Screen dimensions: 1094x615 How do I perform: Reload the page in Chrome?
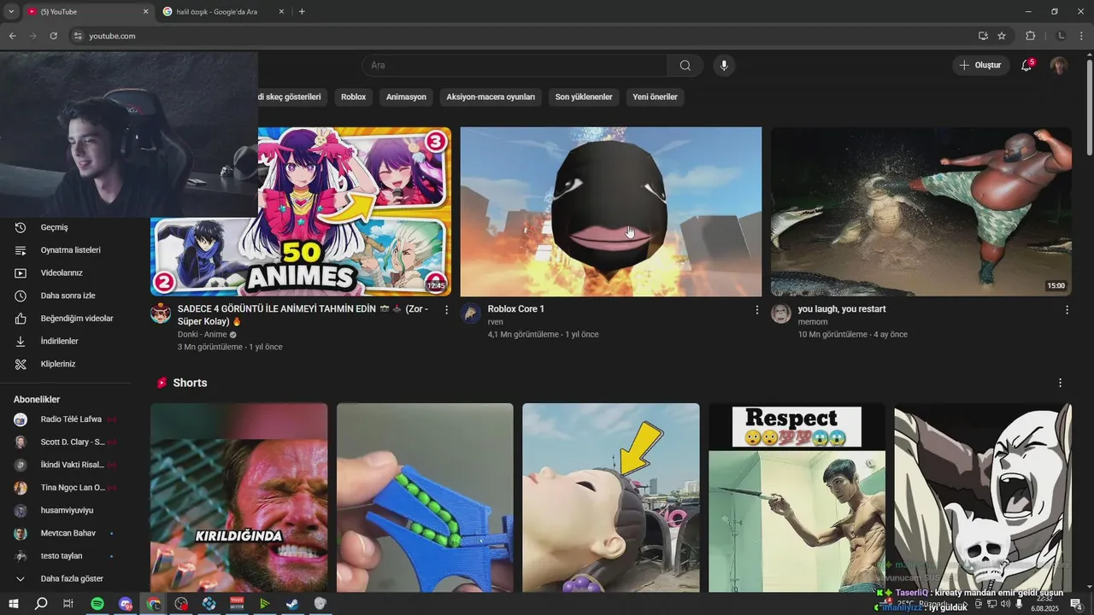[x=53, y=36]
